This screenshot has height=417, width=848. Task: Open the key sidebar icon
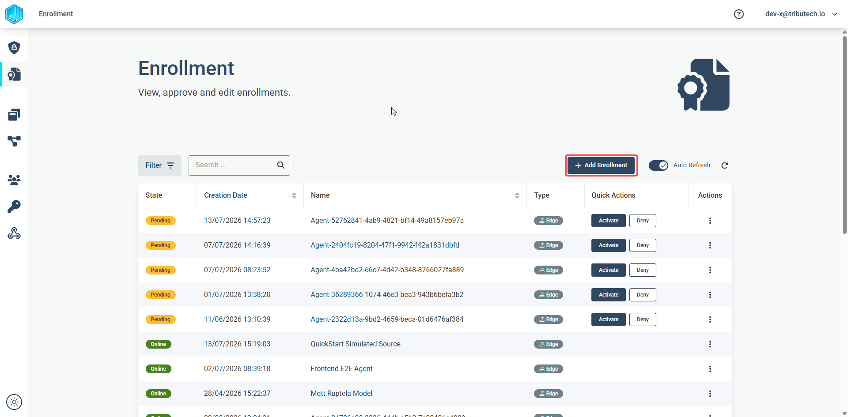click(14, 207)
